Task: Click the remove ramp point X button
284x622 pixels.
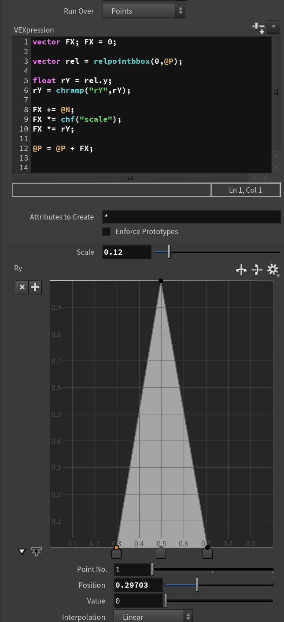Action: coord(22,288)
